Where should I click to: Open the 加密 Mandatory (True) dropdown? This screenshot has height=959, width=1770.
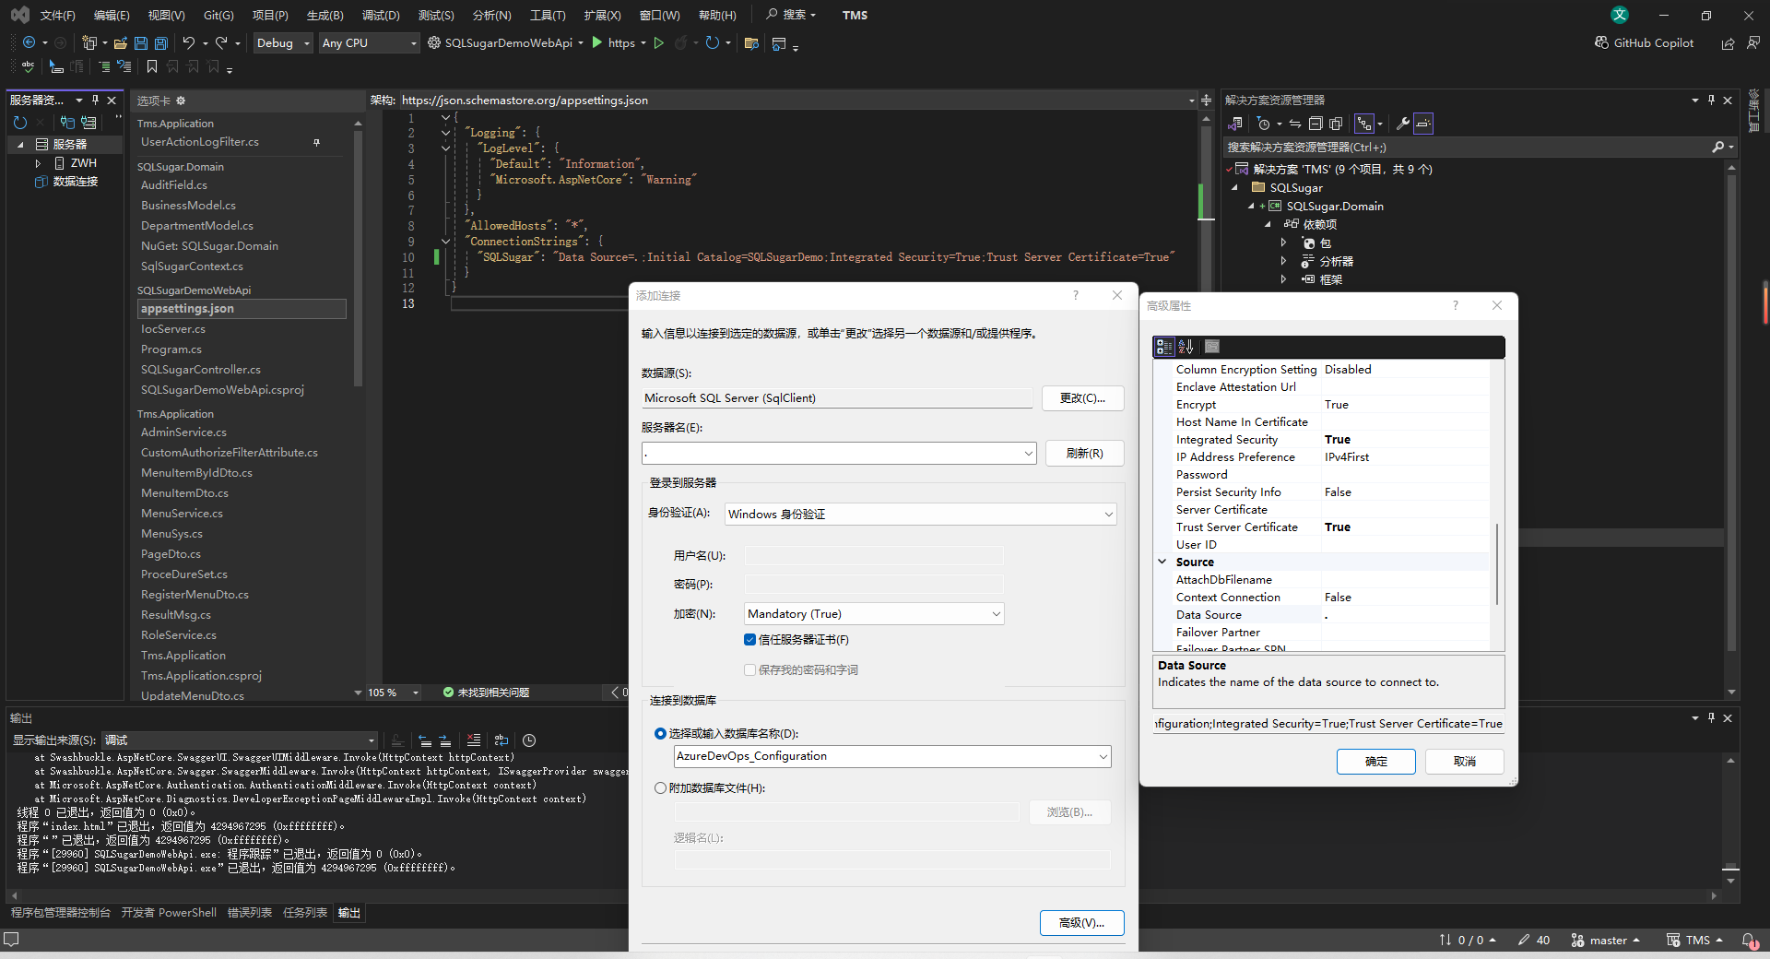click(996, 613)
